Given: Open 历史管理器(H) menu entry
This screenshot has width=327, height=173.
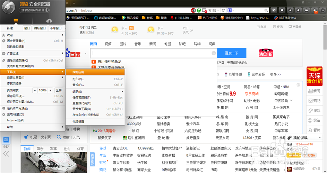Looking at the screenshot, I should pyautogui.click(x=33, y=41).
